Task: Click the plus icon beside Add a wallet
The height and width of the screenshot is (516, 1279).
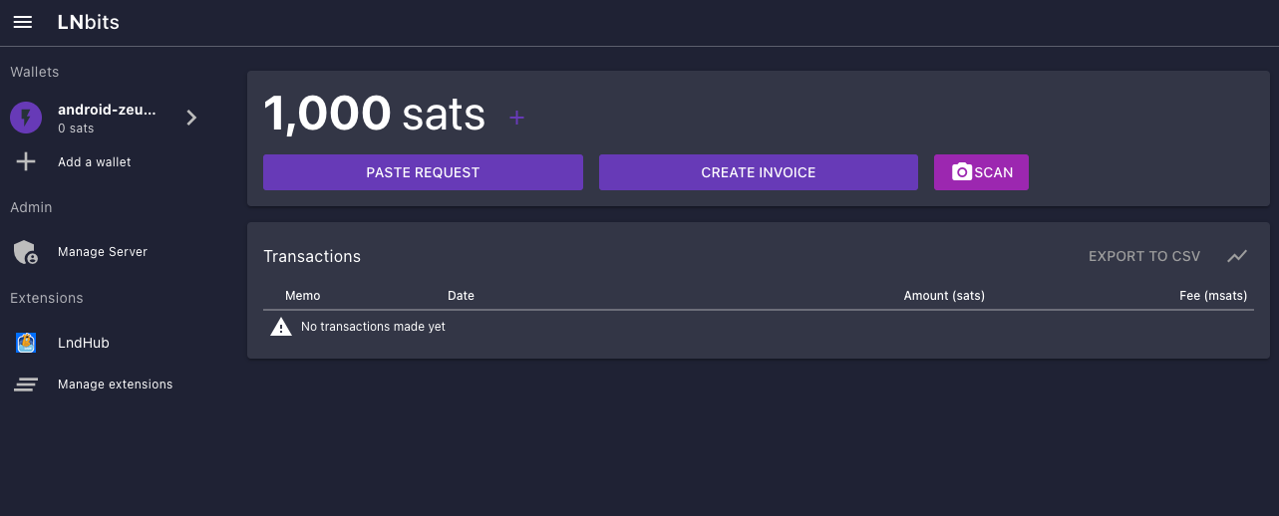Action: coord(26,162)
